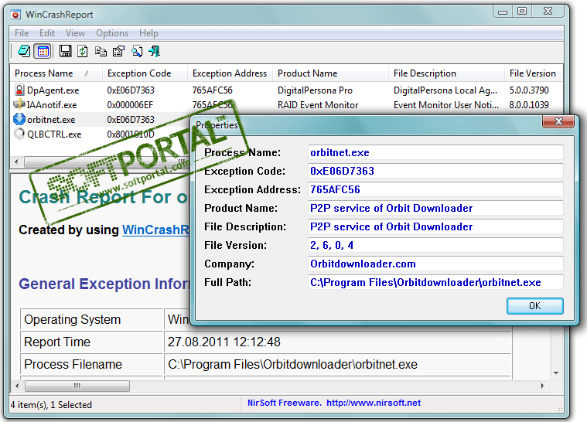Click the 'RAID Event Monitor' cell
Image resolution: width=587 pixels, height=422 pixels.
(x=318, y=105)
